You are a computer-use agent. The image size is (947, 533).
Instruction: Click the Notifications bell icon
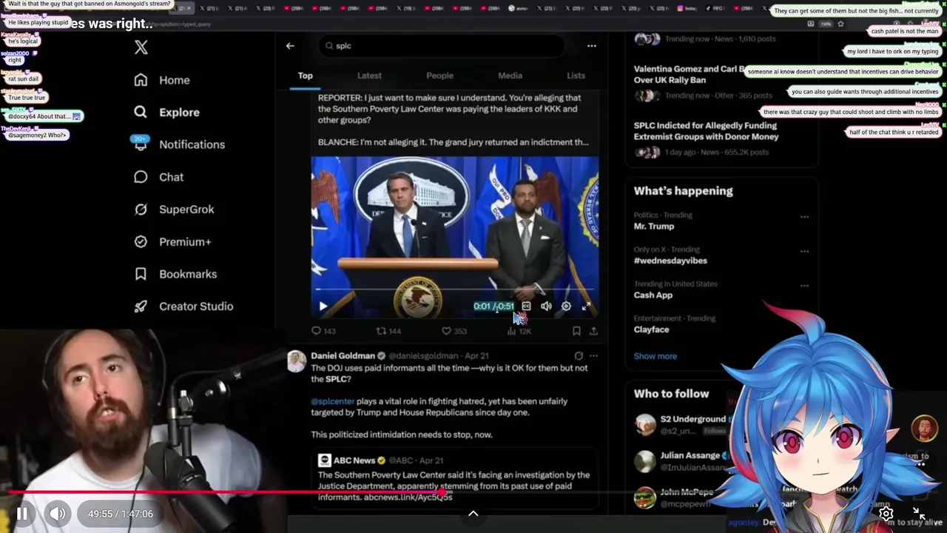(x=141, y=144)
